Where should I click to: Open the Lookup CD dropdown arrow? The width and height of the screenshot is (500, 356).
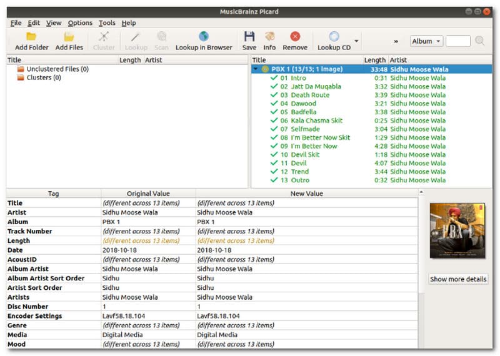click(x=356, y=41)
